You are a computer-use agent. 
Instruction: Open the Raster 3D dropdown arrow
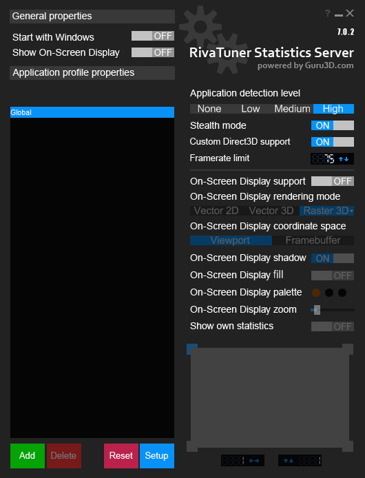coord(351,211)
